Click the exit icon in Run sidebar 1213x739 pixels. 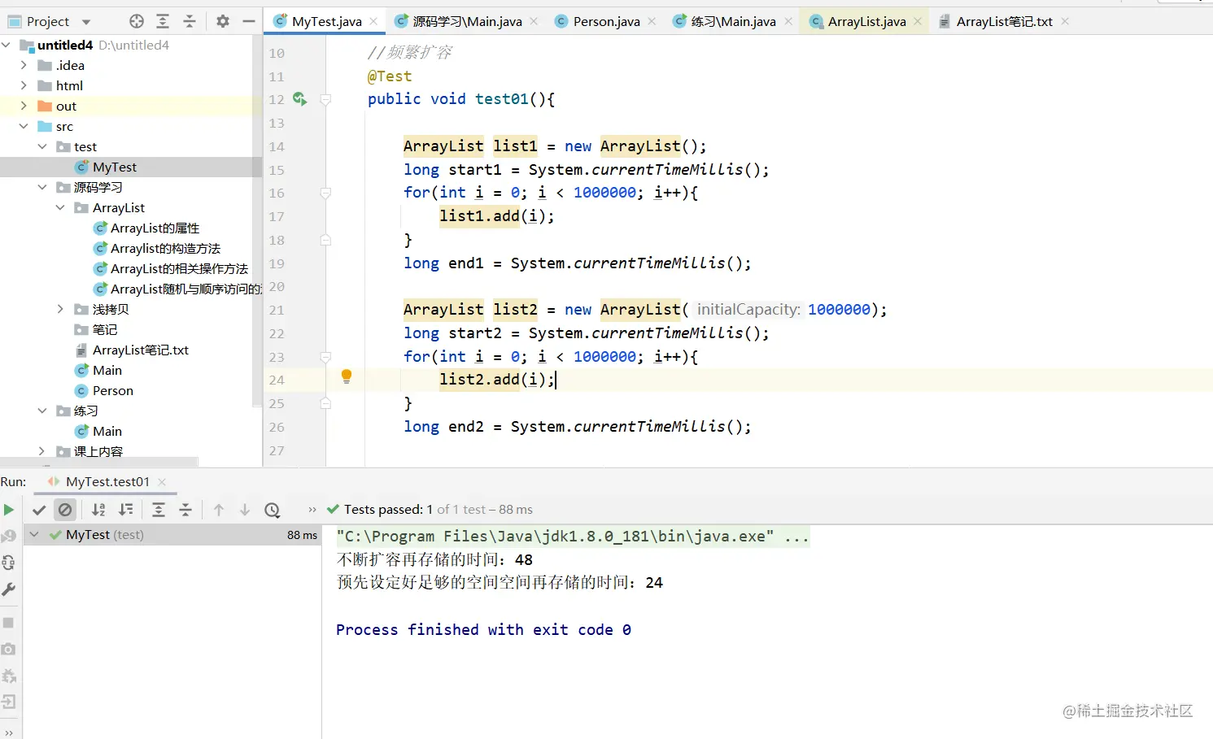[x=9, y=702]
